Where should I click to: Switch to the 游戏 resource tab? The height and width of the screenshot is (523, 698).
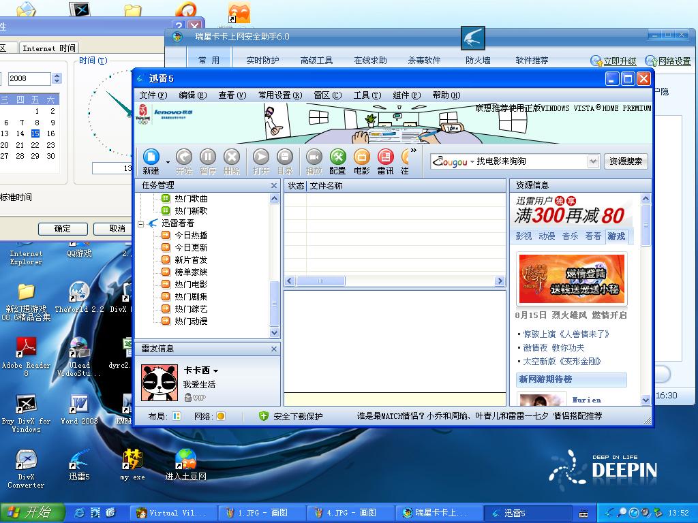click(616, 236)
